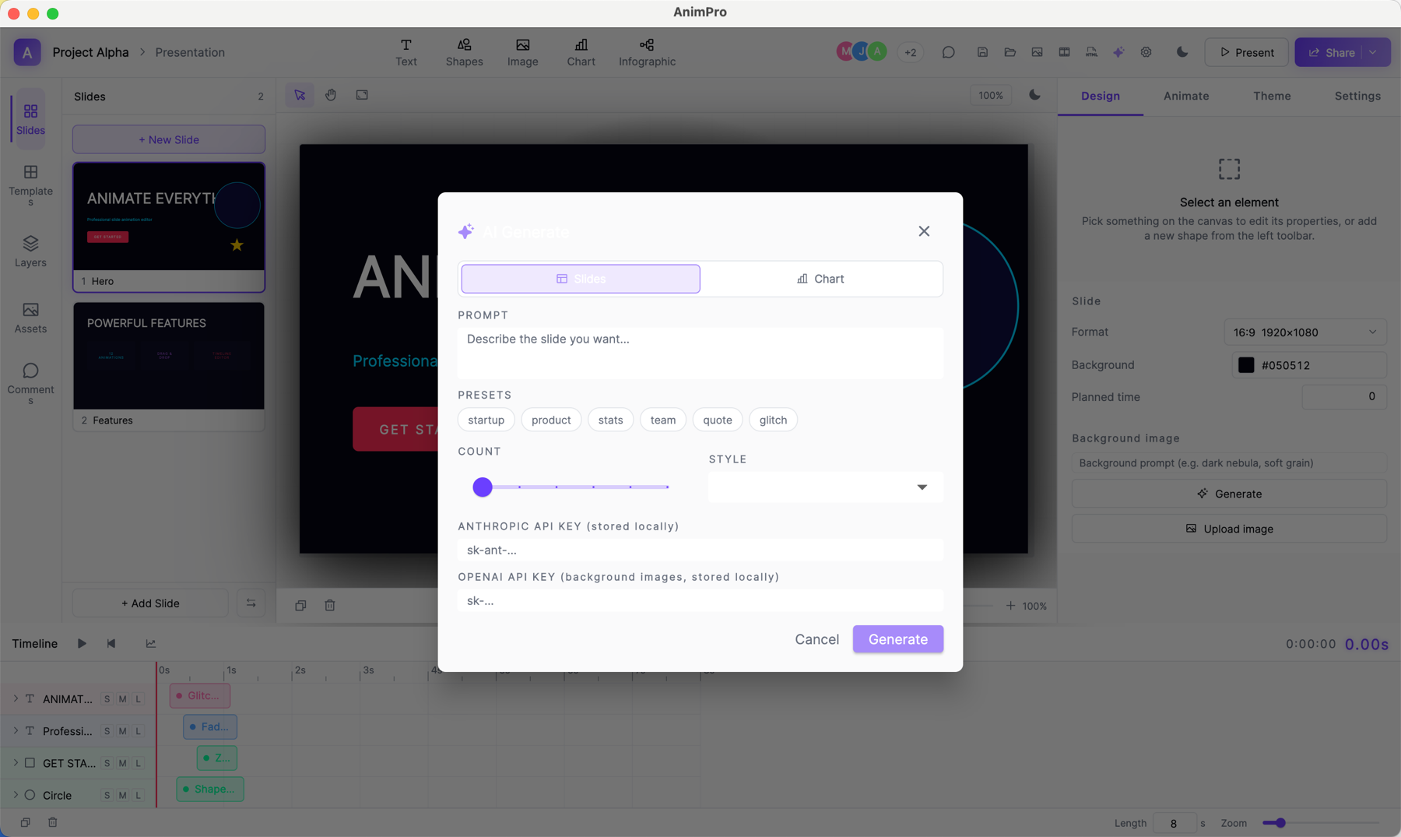Click the AI sparkle icon in header
This screenshot has height=837, width=1401.
point(1118,52)
